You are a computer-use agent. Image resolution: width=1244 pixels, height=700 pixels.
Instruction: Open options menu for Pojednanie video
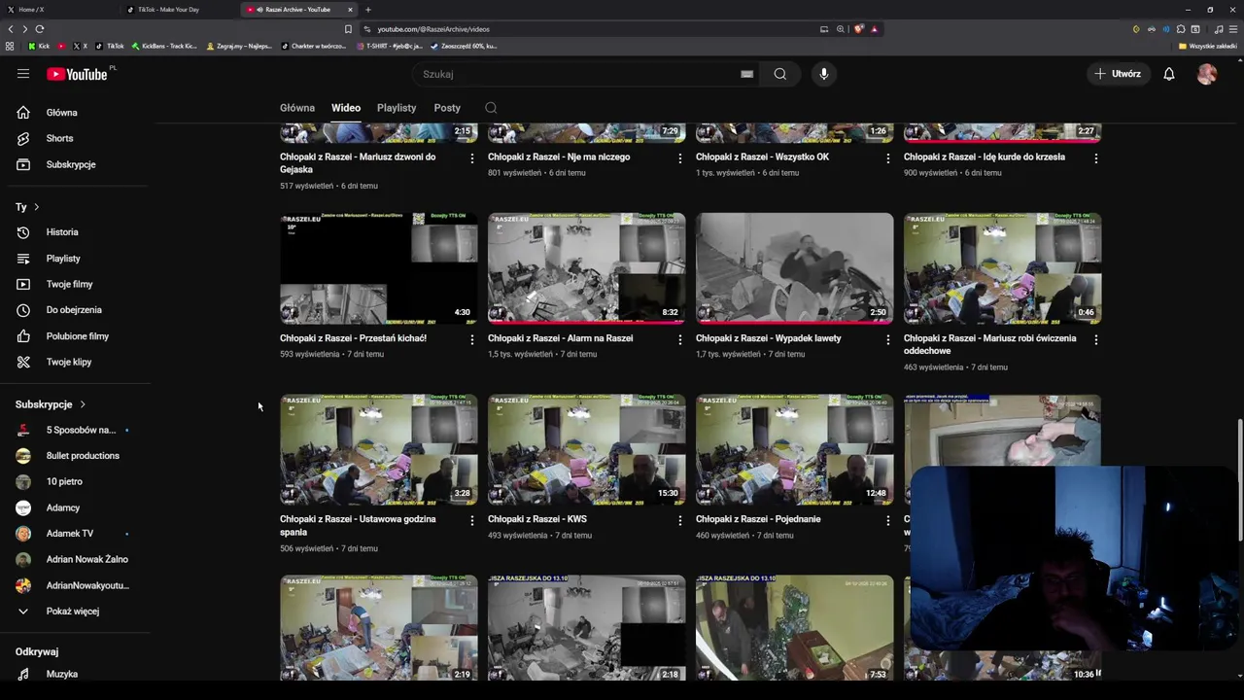[888, 520]
